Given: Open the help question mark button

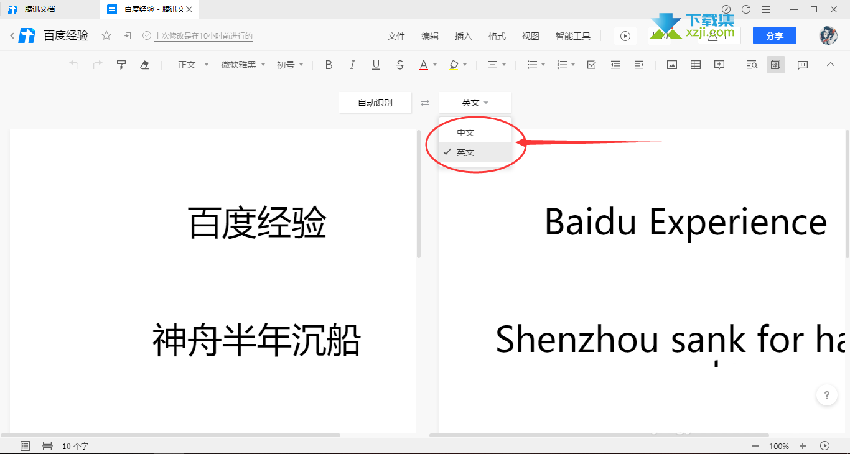Looking at the screenshot, I should point(827,395).
